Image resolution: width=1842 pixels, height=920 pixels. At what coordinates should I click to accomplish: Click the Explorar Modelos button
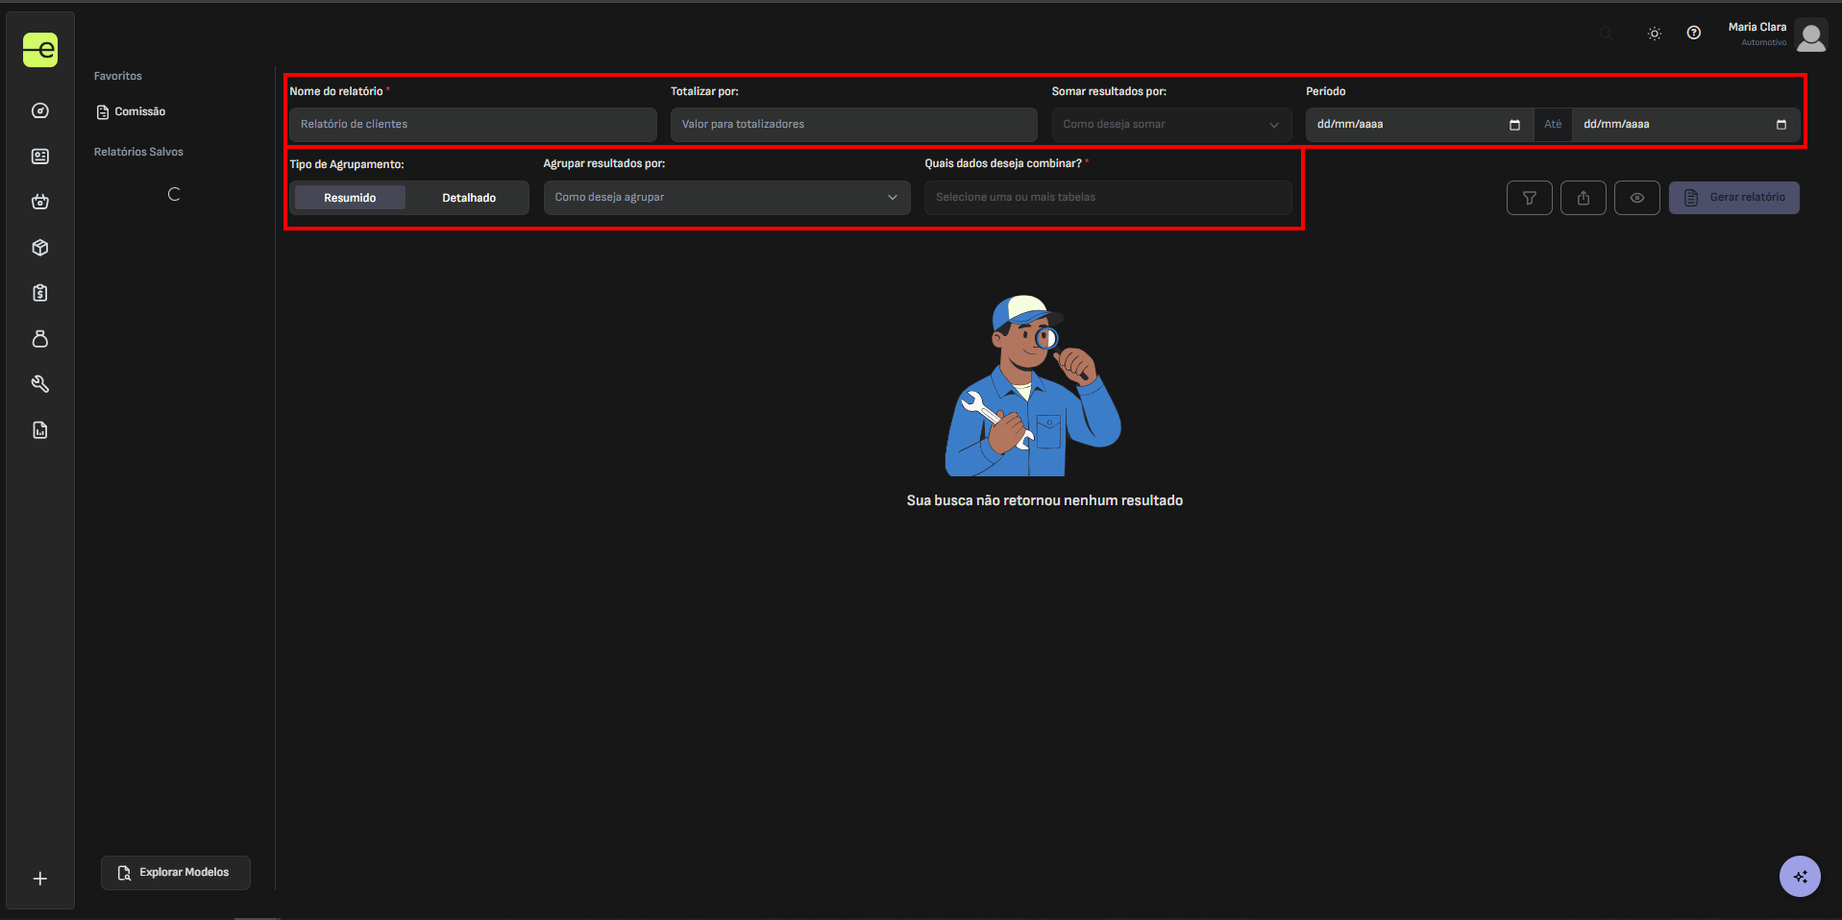click(x=175, y=873)
